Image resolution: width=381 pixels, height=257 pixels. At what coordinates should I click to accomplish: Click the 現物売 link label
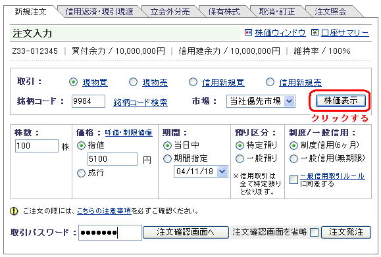click(155, 83)
